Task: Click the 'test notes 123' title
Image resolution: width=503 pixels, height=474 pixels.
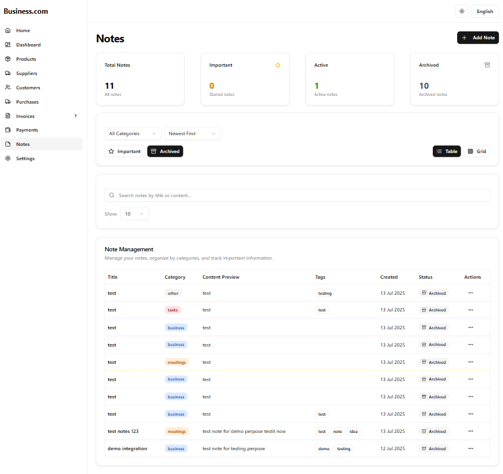Action: click(x=123, y=431)
